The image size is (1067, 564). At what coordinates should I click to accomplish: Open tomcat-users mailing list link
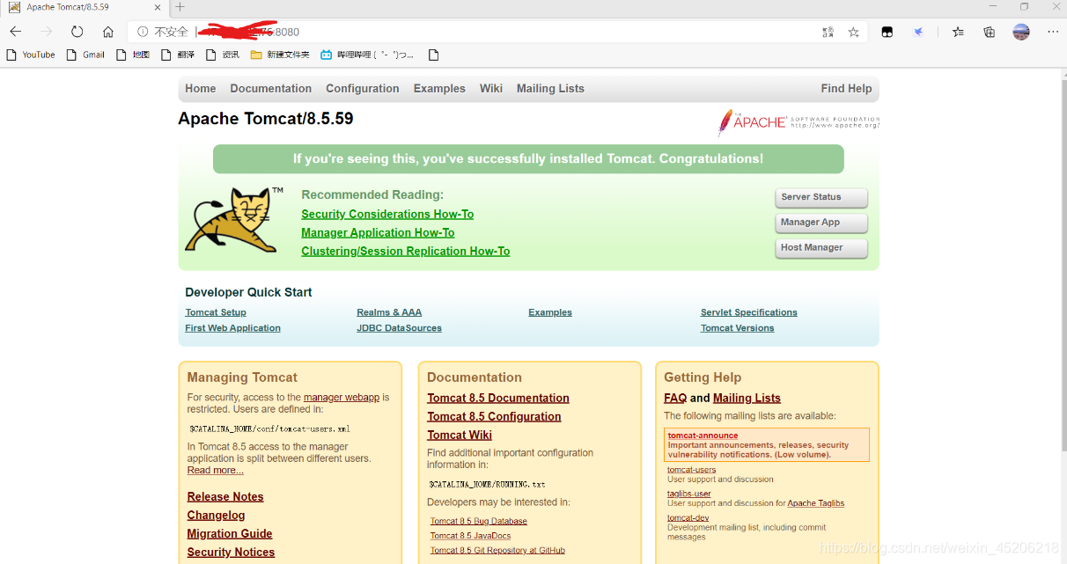pyautogui.click(x=692, y=470)
